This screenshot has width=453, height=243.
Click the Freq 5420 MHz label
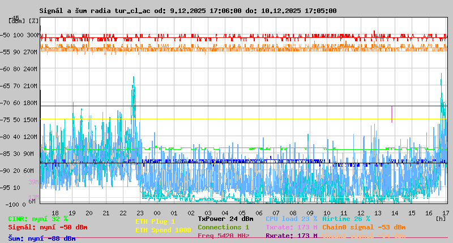click(x=223, y=236)
